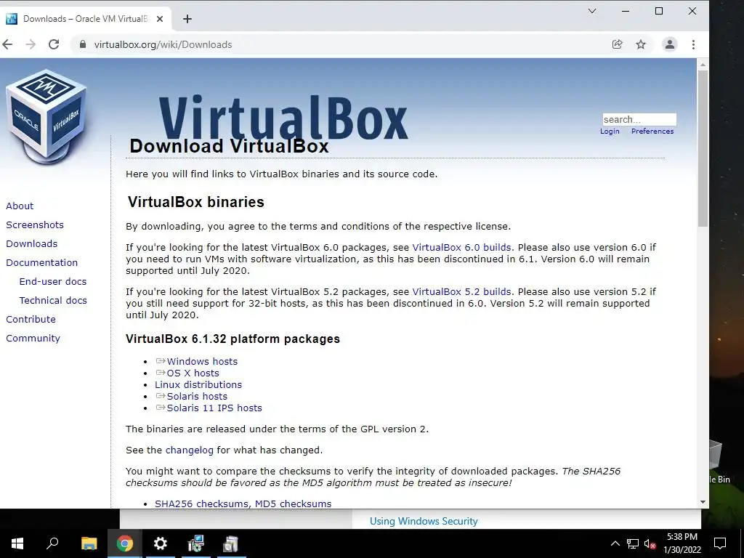Bookmark this page with the star icon
This screenshot has height=558, width=744.
(641, 44)
